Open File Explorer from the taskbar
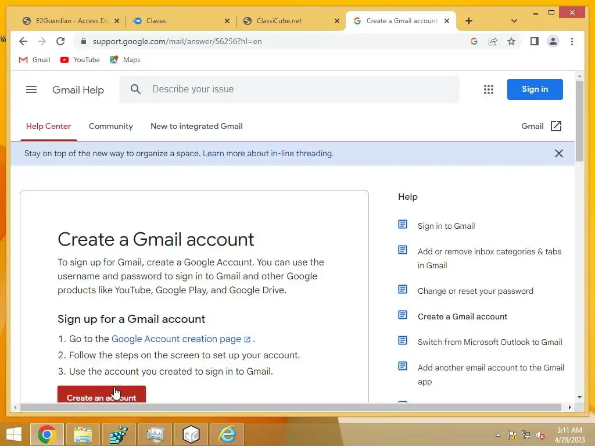The height and width of the screenshot is (446, 595). click(x=83, y=434)
